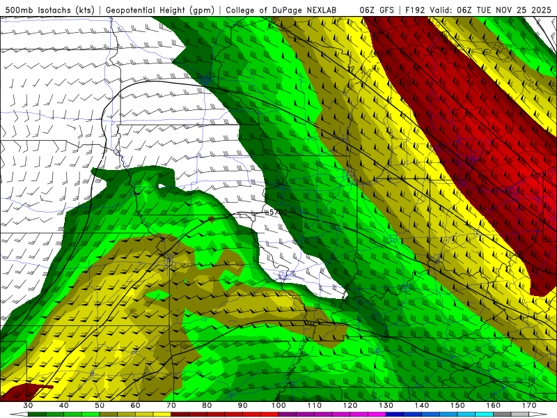
Task: Click the 'F192' forecast hour label
Action: [415, 10]
